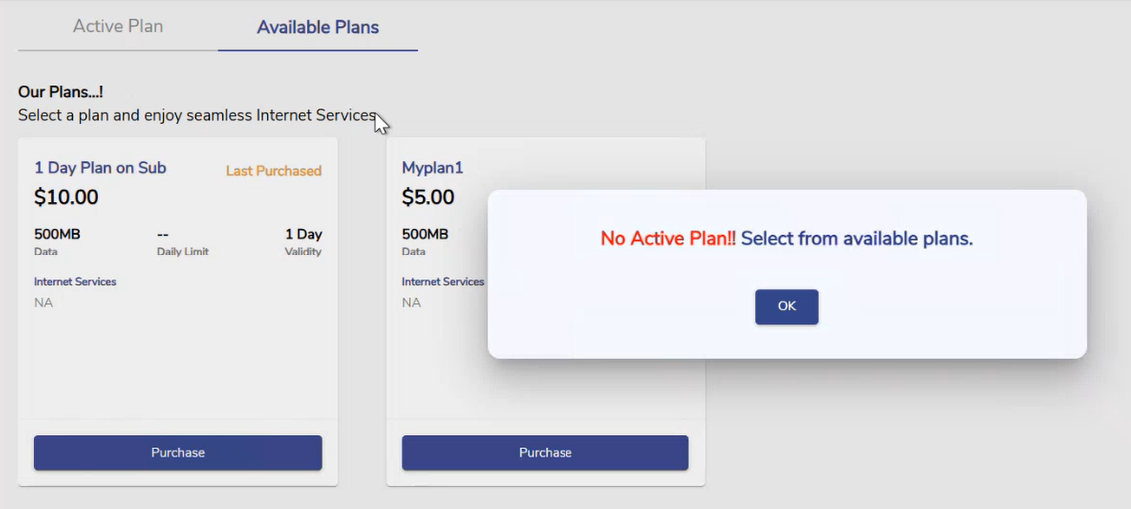Click the $10.00 plan price

tap(66, 198)
